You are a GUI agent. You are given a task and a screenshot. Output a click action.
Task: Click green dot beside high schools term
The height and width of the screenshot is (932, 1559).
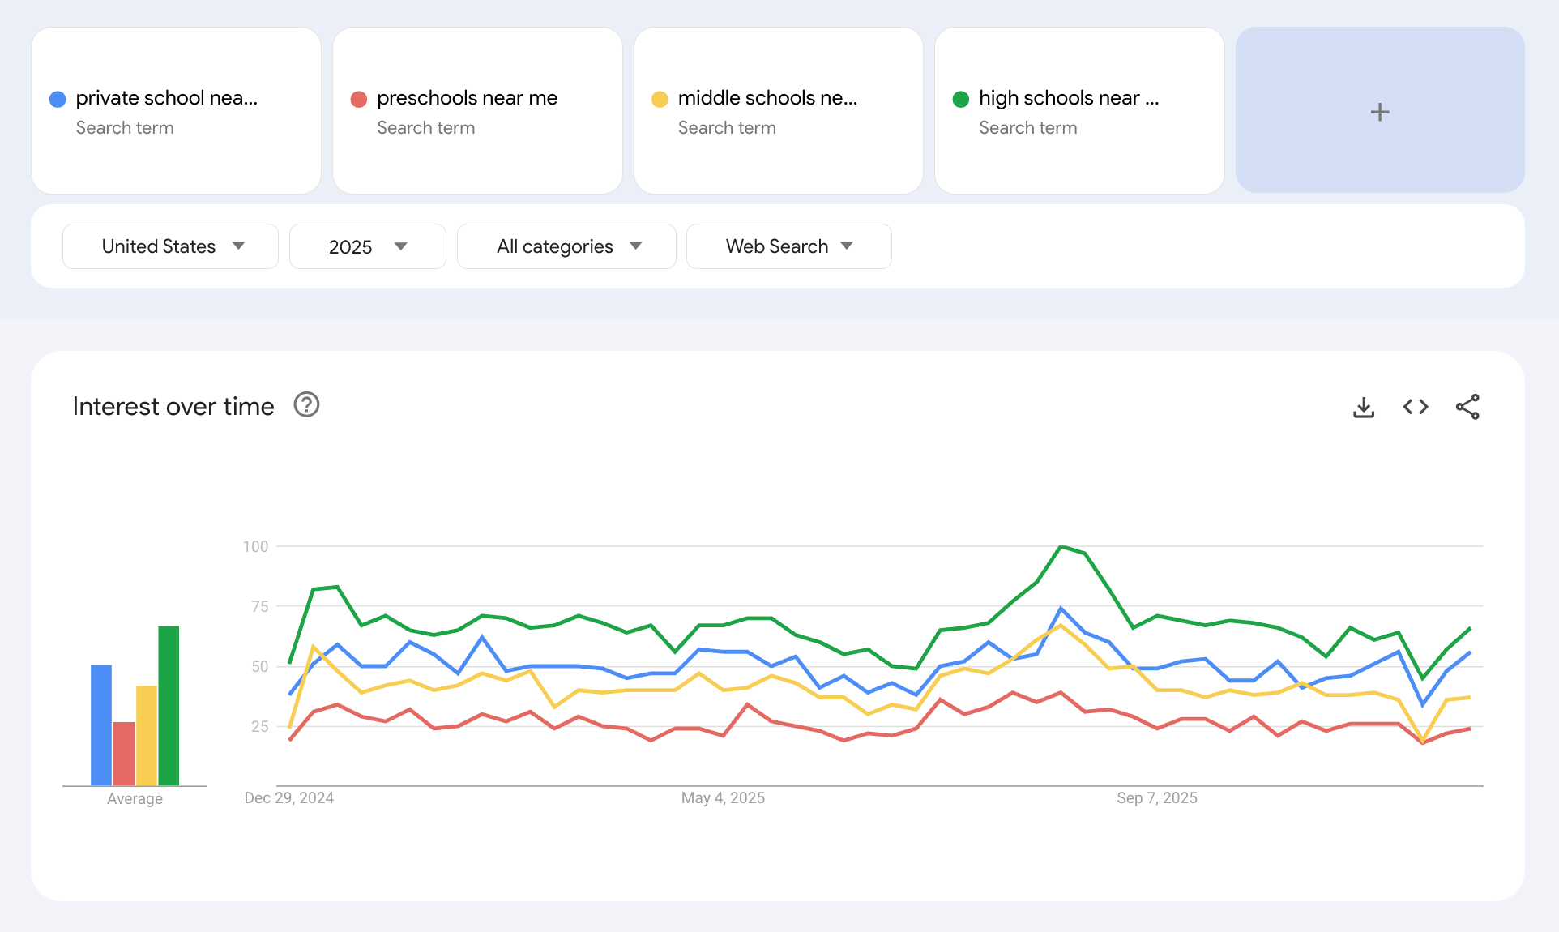pos(961,99)
